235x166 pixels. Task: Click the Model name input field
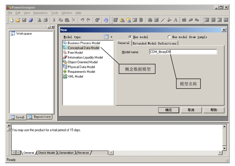click(x=183, y=52)
